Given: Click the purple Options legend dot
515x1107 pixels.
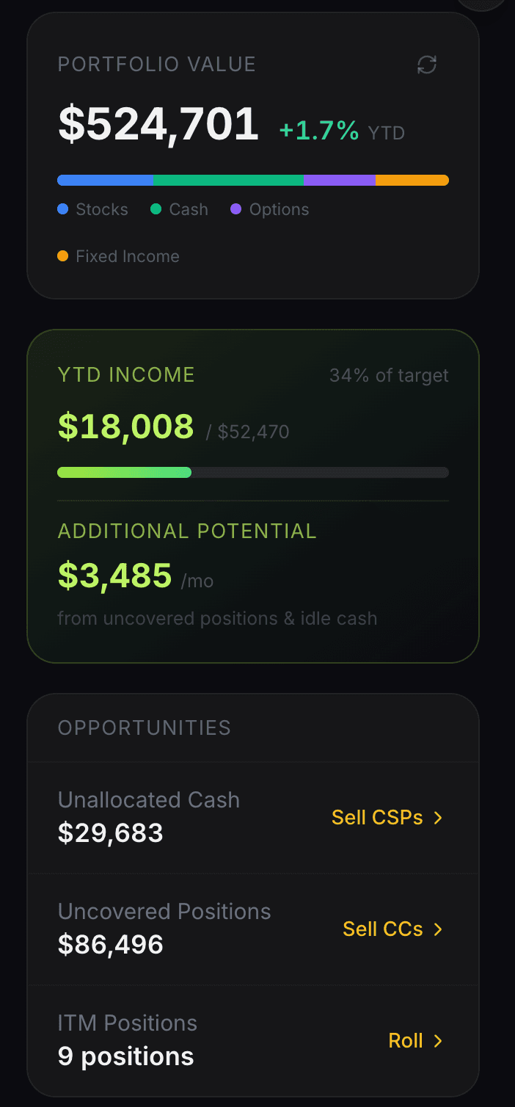Looking at the screenshot, I should pyautogui.click(x=235, y=209).
